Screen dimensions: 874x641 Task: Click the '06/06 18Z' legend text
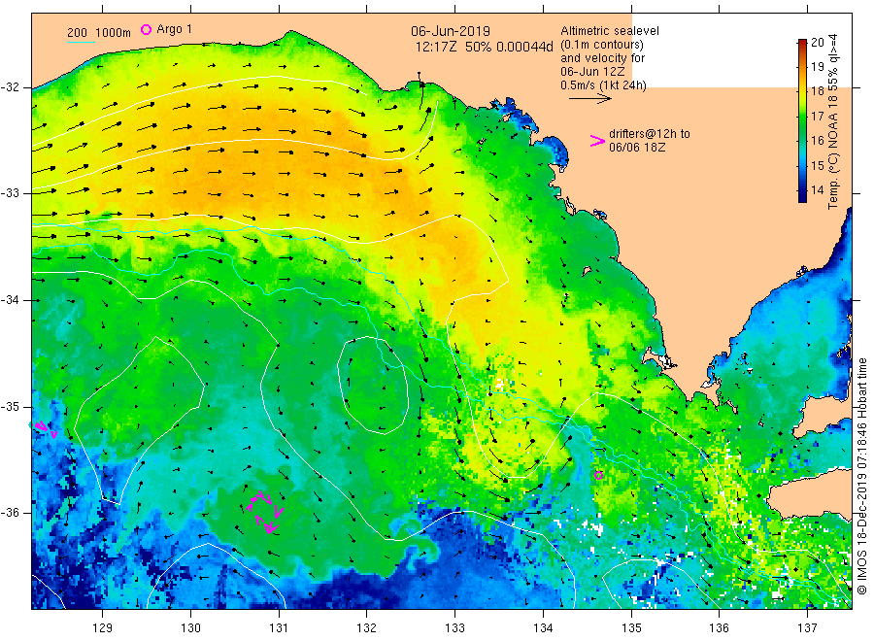pyautogui.click(x=636, y=148)
